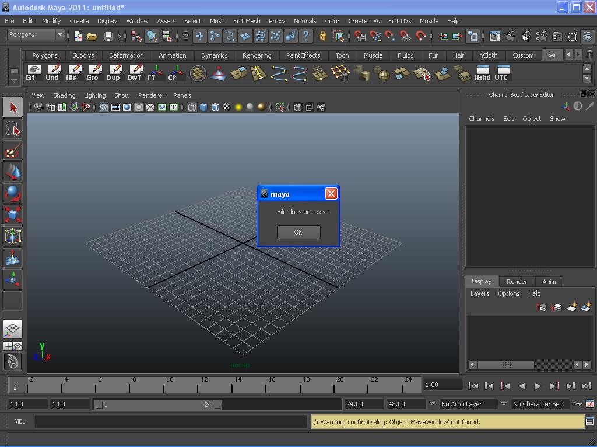Image resolution: width=597 pixels, height=447 pixels.
Task: Pick the Universal Manipulator tool
Action: (x=13, y=236)
